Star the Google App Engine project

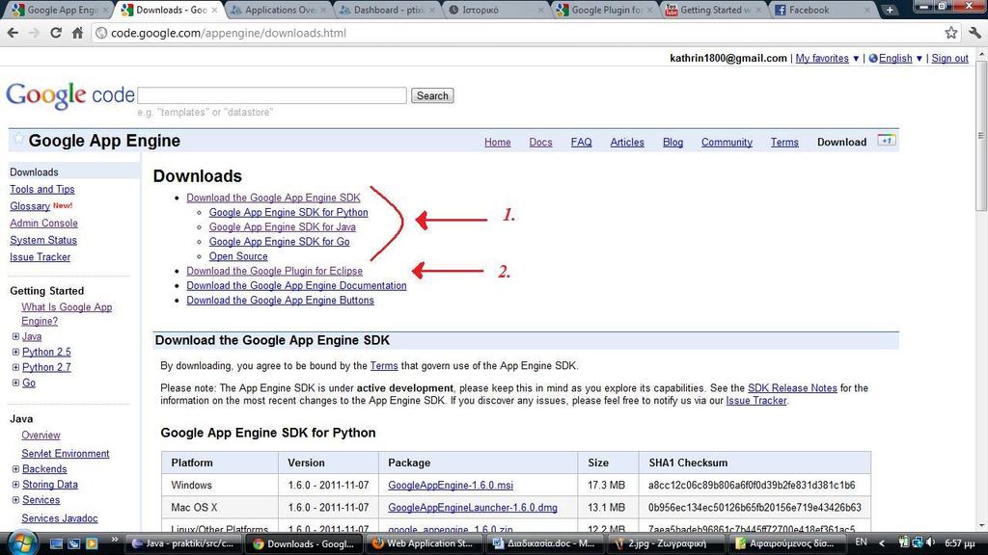point(18,139)
